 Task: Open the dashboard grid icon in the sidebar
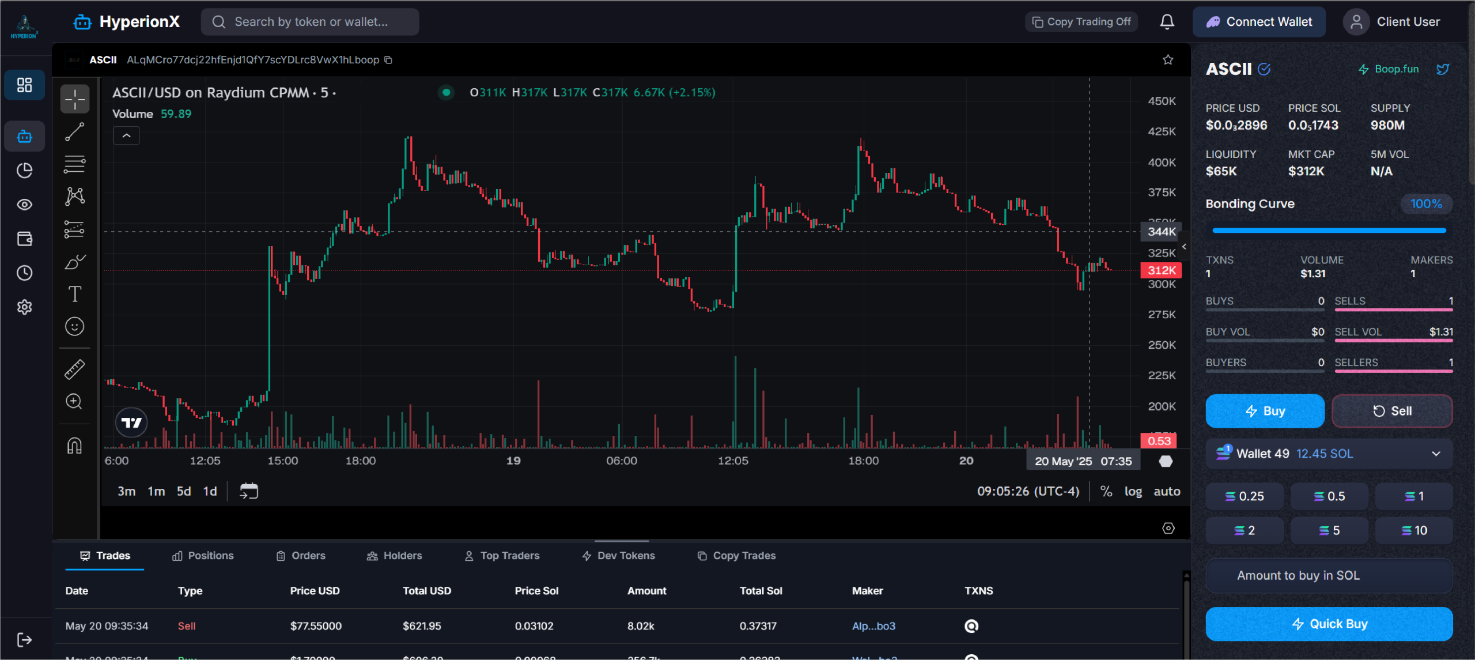(24, 85)
